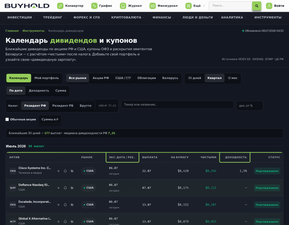Click the CSCO ticker badge
Image resolution: width=289 pixels, height=225 pixels.
pos(13,171)
